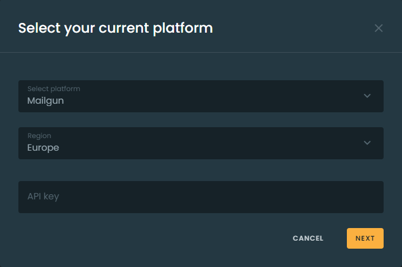
Task: Open the Select platform dropdown
Action: [x=200, y=96]
